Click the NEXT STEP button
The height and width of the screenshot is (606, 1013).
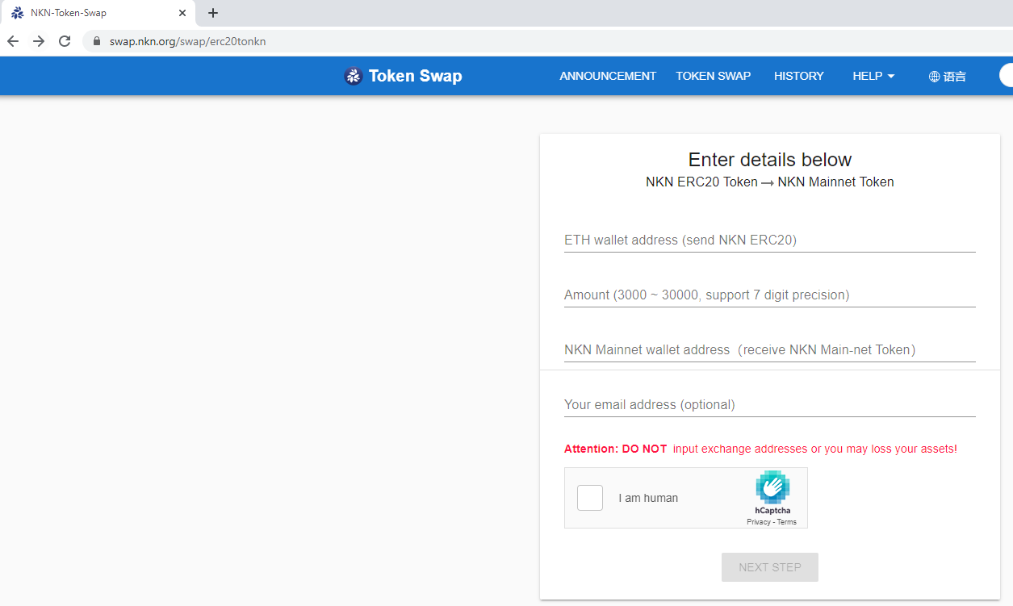770,567
